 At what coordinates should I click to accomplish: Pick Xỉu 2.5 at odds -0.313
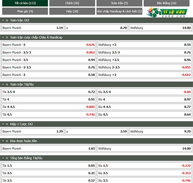click(x=144, y=173)
